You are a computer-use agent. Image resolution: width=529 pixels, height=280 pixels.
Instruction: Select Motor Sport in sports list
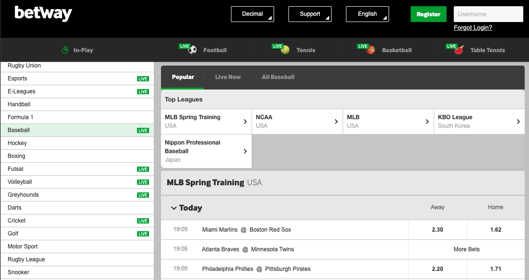(77, 246)
